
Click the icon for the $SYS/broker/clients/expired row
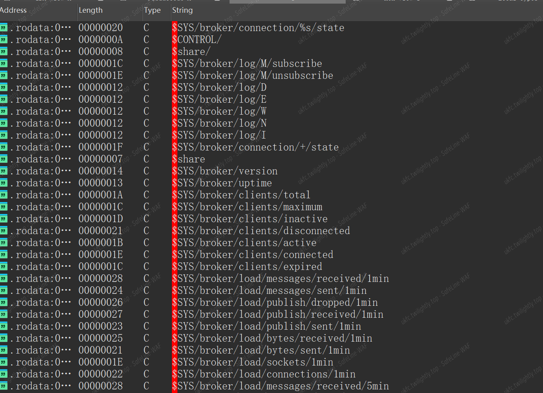pyautogui.click(x=4, y=266)
